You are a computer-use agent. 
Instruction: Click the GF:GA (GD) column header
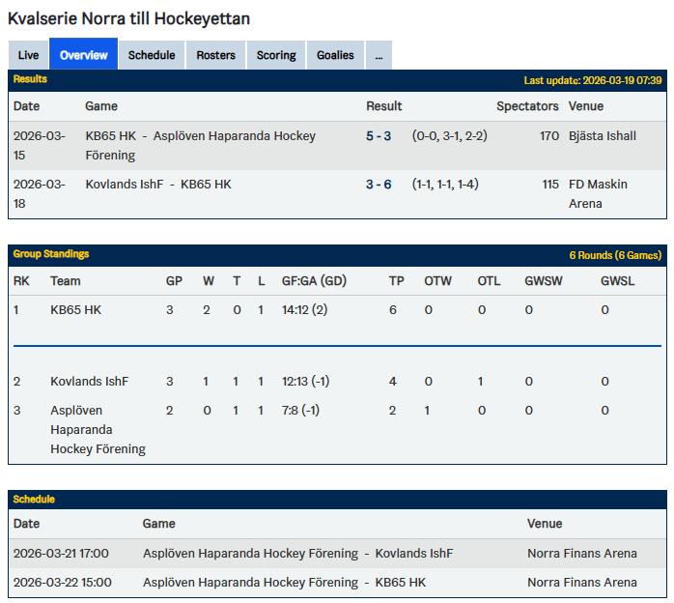point(314,281)
